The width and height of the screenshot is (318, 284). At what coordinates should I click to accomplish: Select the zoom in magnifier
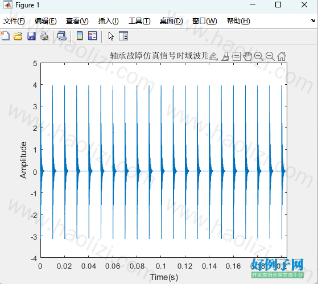[259, 56]
